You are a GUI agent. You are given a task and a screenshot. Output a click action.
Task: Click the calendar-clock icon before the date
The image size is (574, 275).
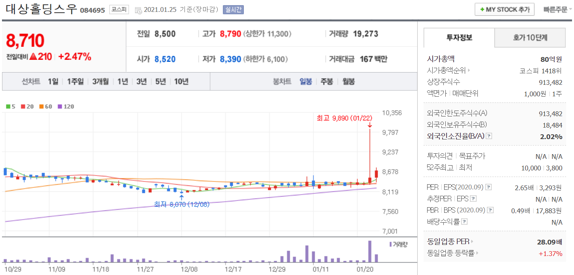coord(139,10)
